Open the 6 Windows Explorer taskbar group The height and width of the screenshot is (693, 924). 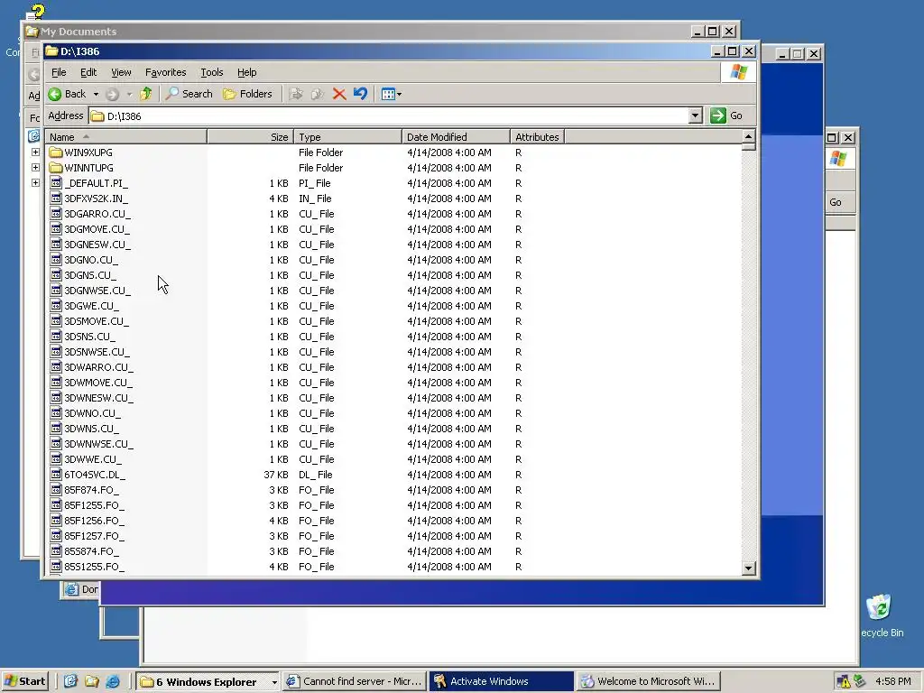(208, 681)
